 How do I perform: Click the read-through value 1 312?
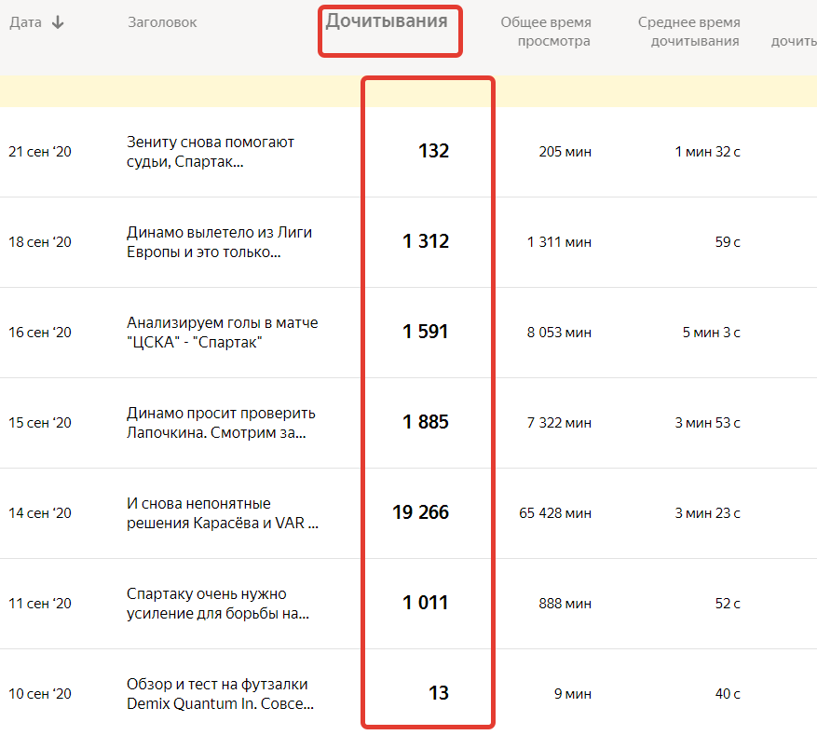[x=426, y=241]
